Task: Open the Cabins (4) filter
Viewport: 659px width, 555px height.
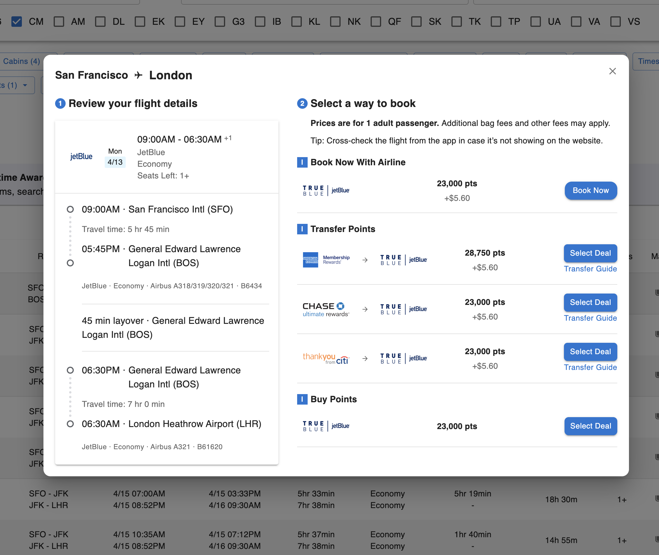Action: point(21,61)
